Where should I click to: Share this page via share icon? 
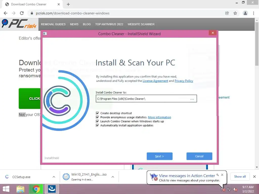(x=227, y=13)
